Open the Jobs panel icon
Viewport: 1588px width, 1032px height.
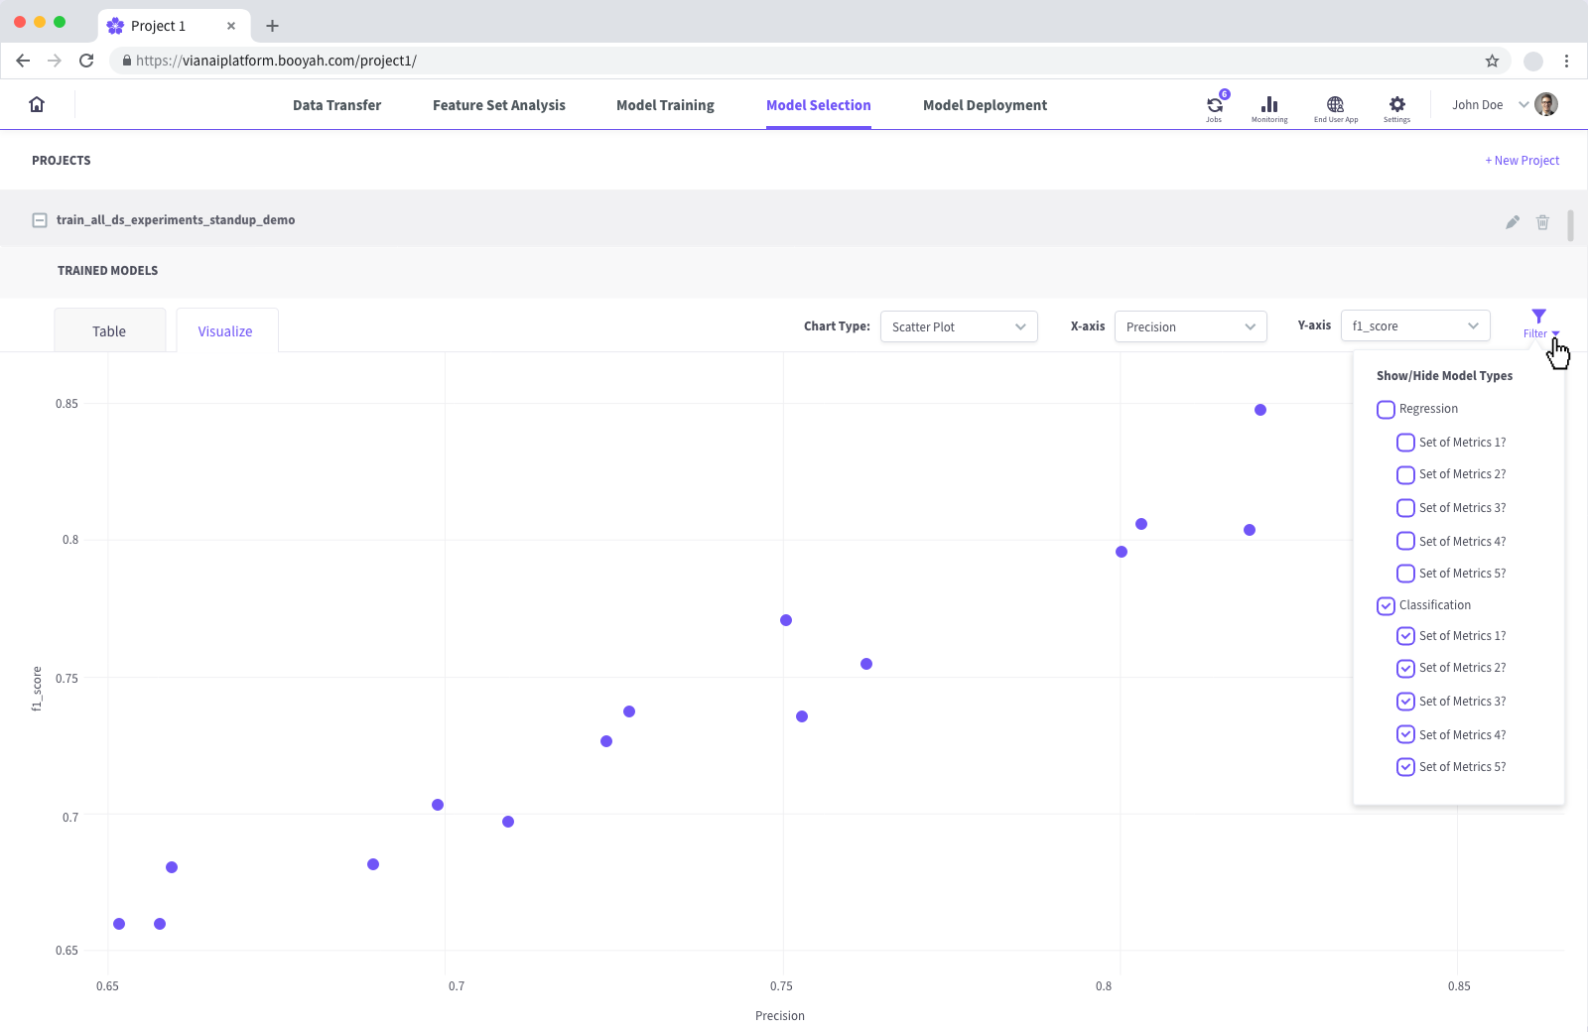pos(1214,104)
